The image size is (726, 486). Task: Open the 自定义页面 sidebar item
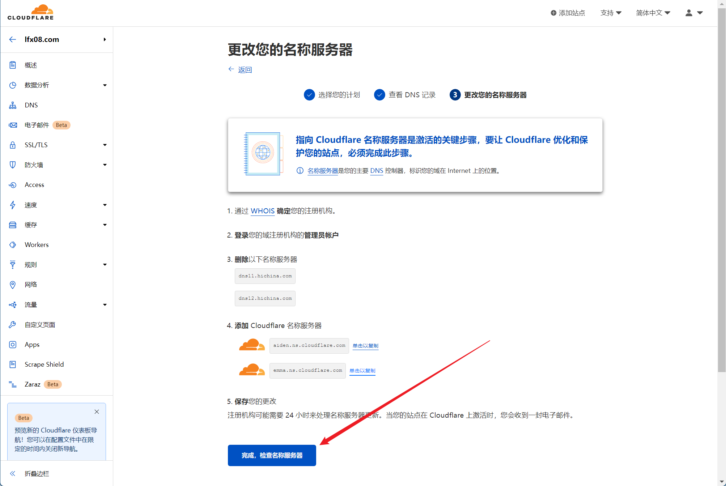click(x=57, y=325)
